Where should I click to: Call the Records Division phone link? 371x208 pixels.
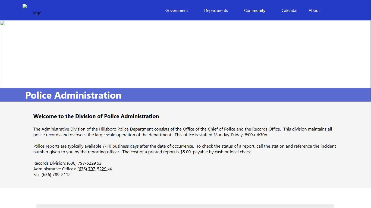coord(84,163)
